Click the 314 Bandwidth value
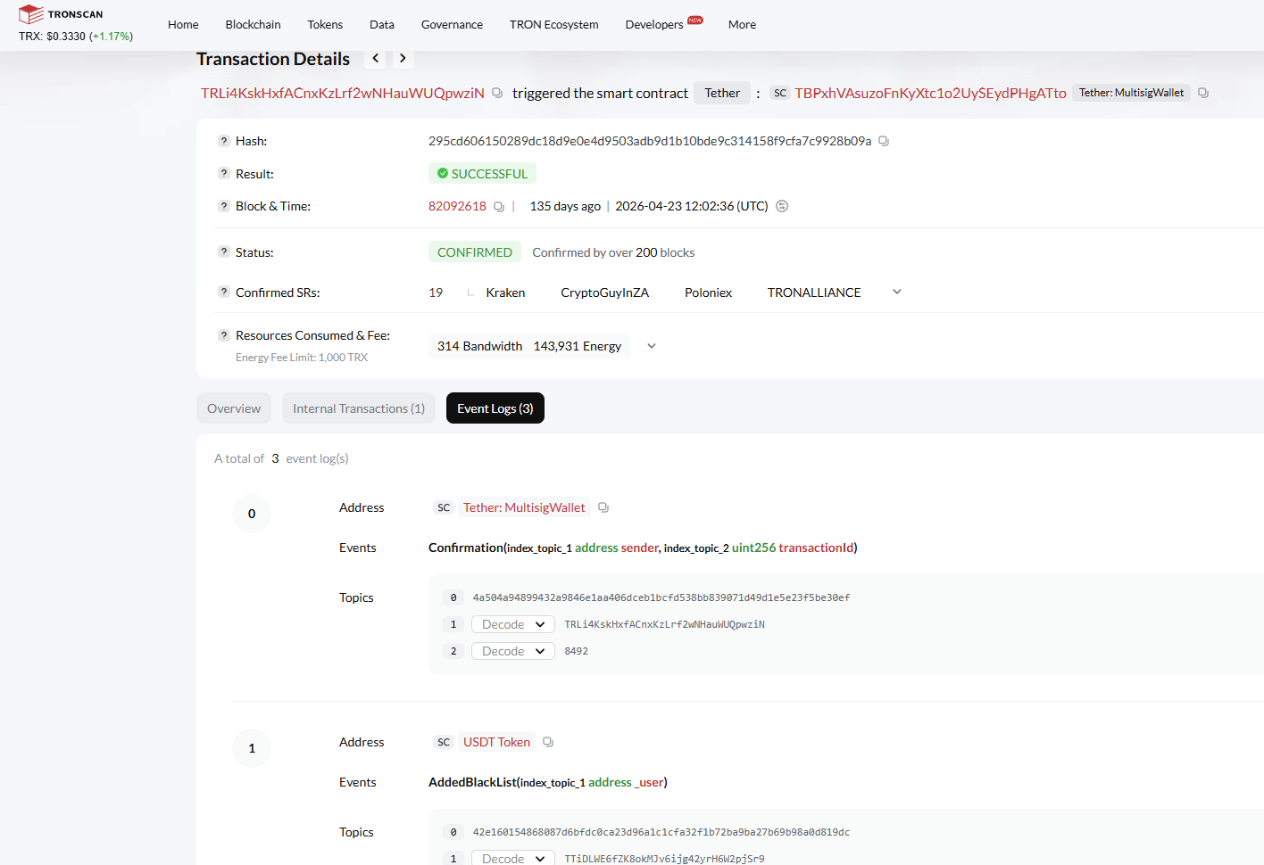 (x=479, y=346)
